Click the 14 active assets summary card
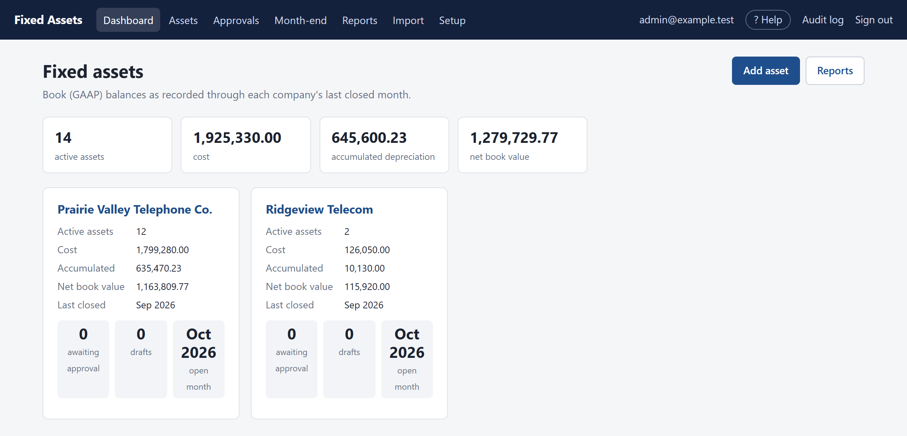The image size is (907, 436). (107, 145)
